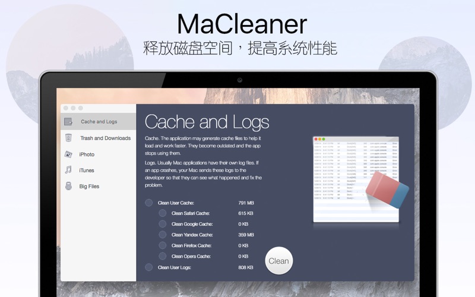Go to the Big Files section
Viewport: 475px width, 297px height.
pos(99,186)
